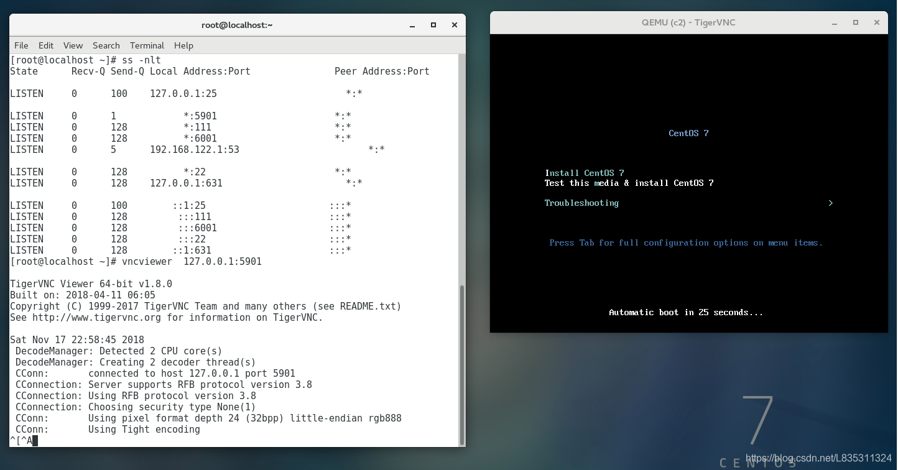Select the Troubleshooting boot entry
Viewport: 898px width, 470px height.
point(581,203)
